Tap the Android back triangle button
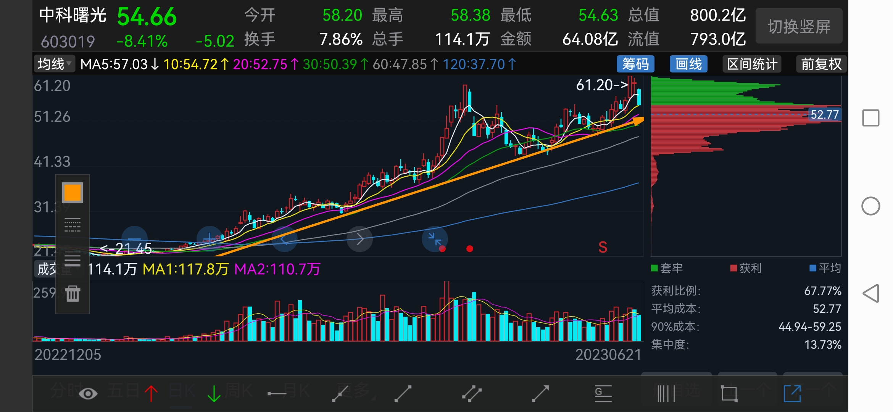Viewport: 893px width, 412px height. (871, 293)
